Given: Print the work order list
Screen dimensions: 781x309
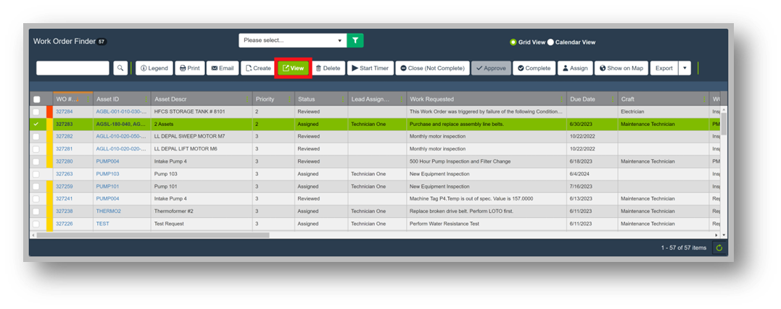Looking at the screenshot, I should click(189, 68).
